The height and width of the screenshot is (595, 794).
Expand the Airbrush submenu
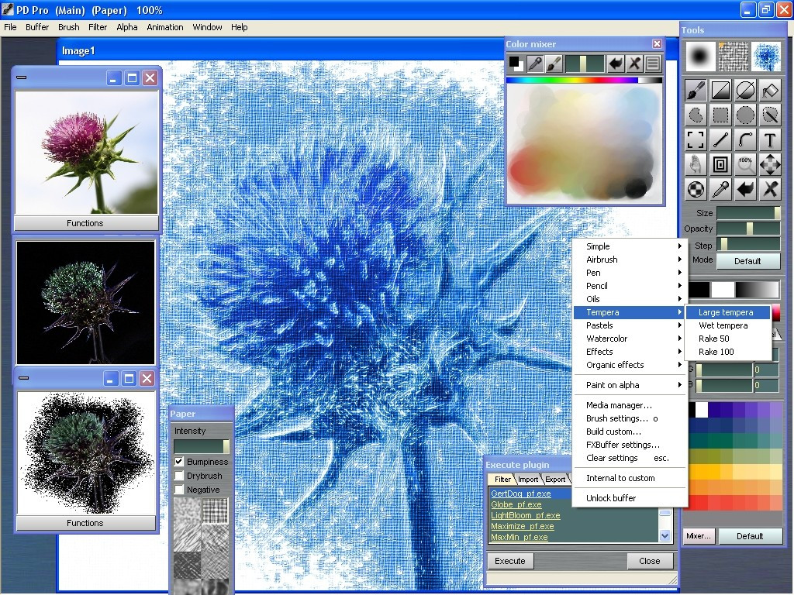630,260
